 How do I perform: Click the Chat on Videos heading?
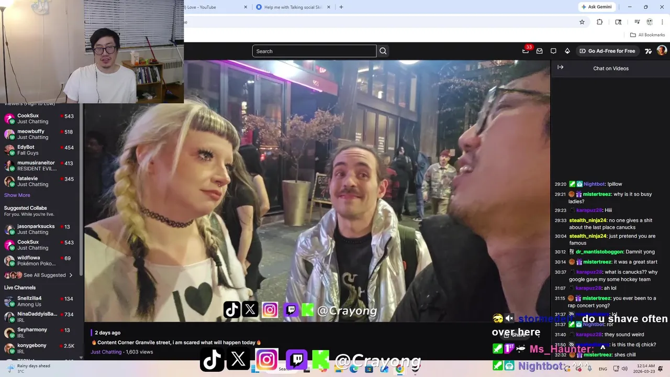click(611, 68)
